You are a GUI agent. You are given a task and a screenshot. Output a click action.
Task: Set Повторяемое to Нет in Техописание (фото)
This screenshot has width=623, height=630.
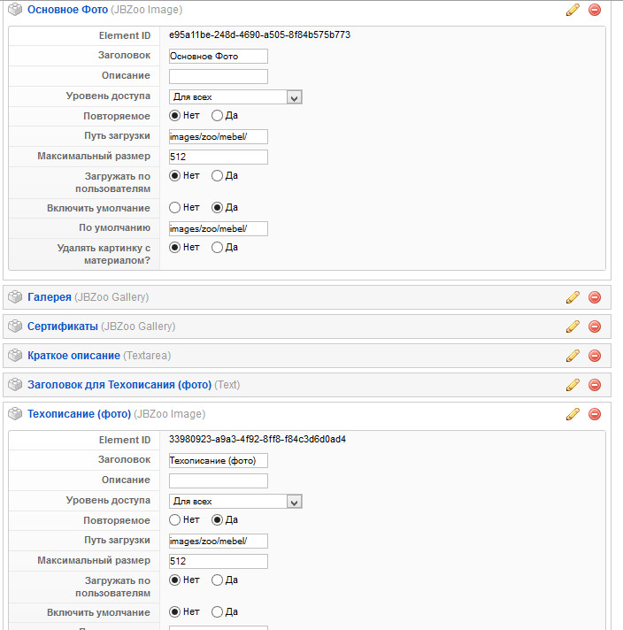tap(174, 520)
